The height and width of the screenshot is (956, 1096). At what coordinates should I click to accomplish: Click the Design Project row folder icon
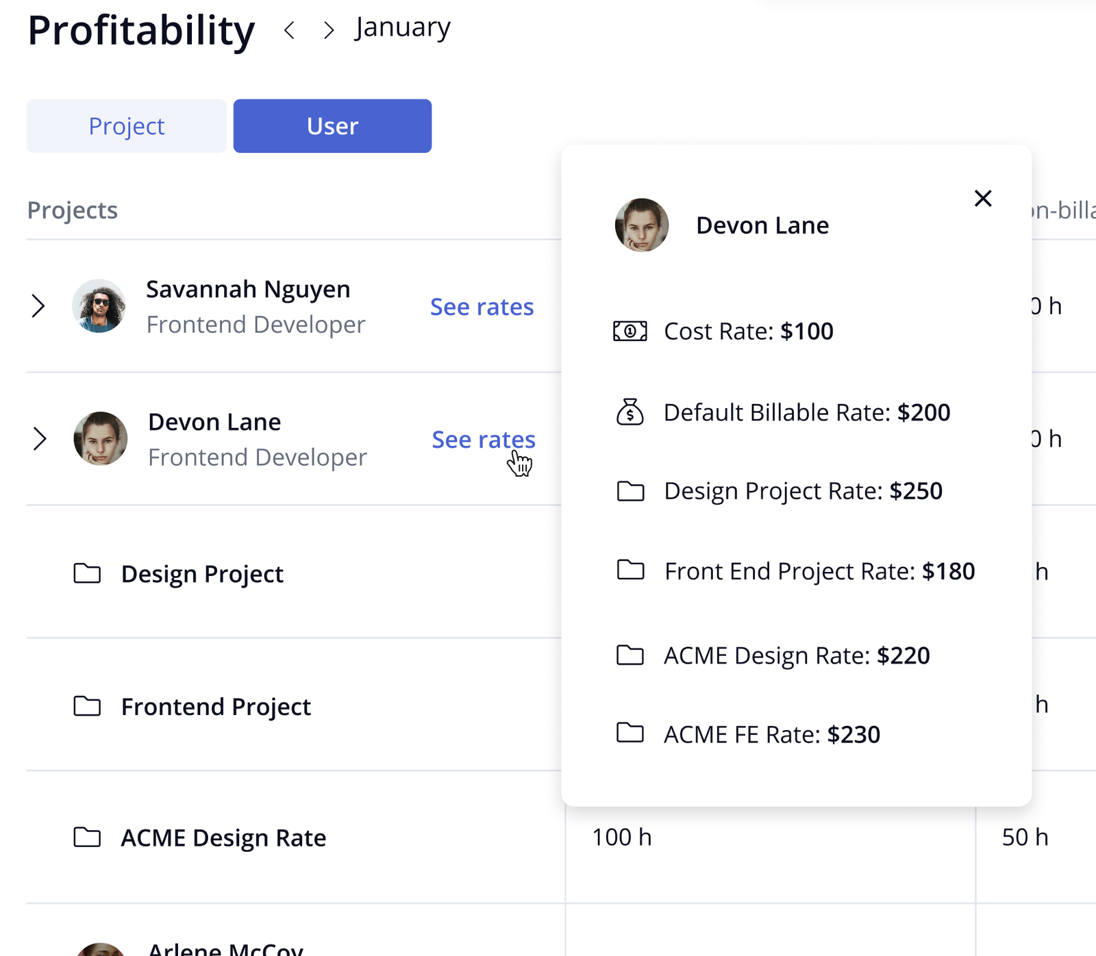pyautogui.click(x=87, y=573)
